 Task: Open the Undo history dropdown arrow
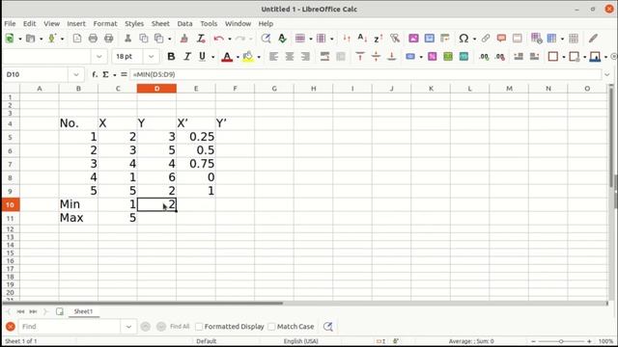pyautogui.click(x=230, y=39)
